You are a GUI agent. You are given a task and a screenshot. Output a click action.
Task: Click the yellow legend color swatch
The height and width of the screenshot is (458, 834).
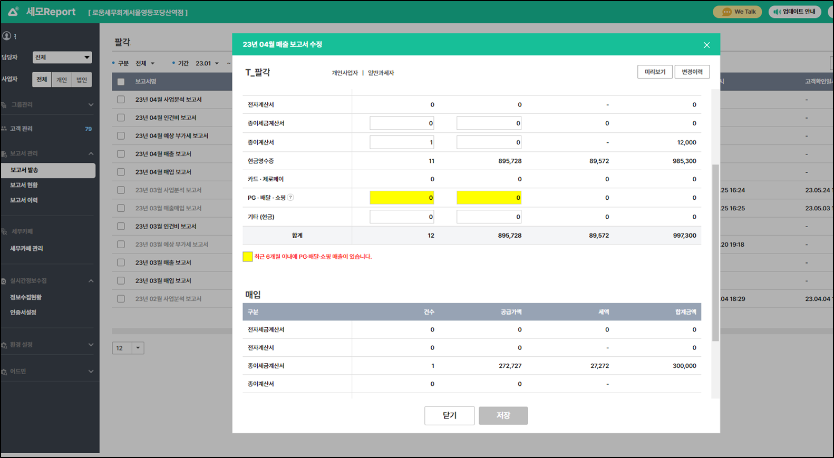(x=247, y=257)
